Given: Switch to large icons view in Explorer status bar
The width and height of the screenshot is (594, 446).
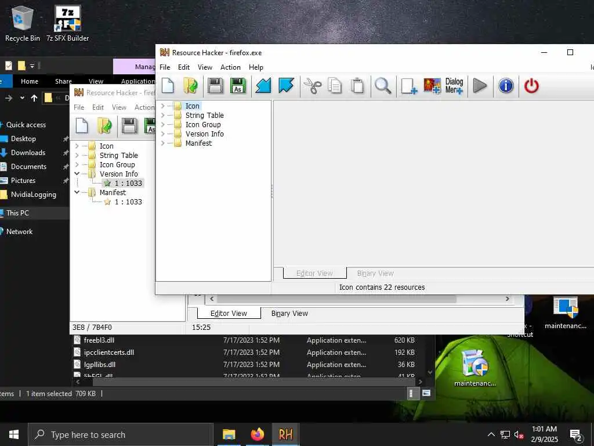Looking at the screenshot, I should point(426,393).
